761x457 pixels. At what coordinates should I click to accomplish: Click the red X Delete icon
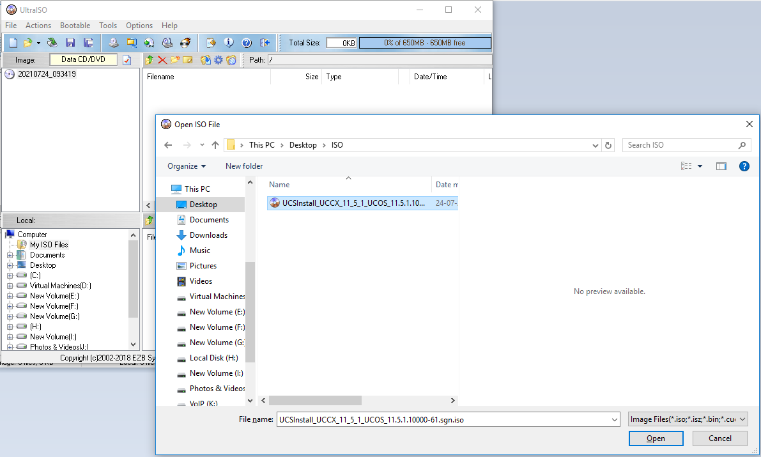pyautogui.click(x=162, y=59)
